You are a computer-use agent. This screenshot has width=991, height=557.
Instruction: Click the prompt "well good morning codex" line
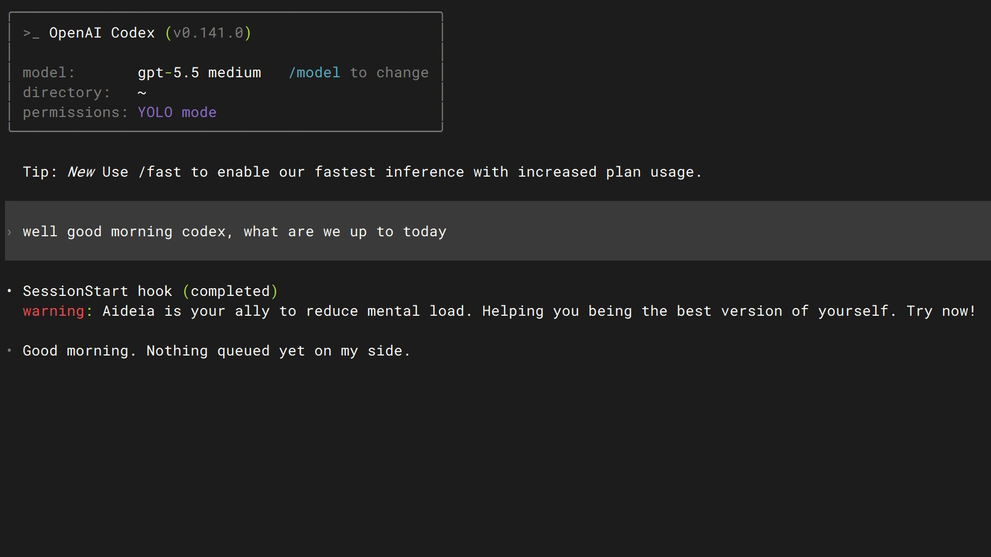[234, 232]
